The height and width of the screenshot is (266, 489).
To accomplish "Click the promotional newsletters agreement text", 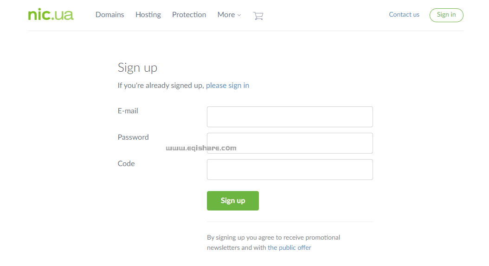I will click(x=273, y=238).
